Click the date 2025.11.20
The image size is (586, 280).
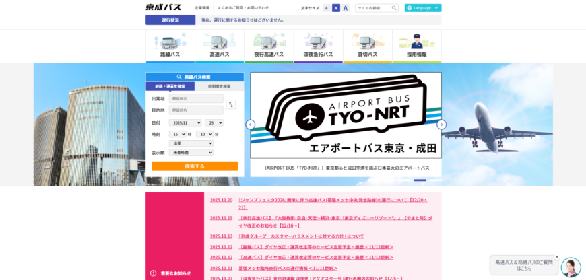221,200
